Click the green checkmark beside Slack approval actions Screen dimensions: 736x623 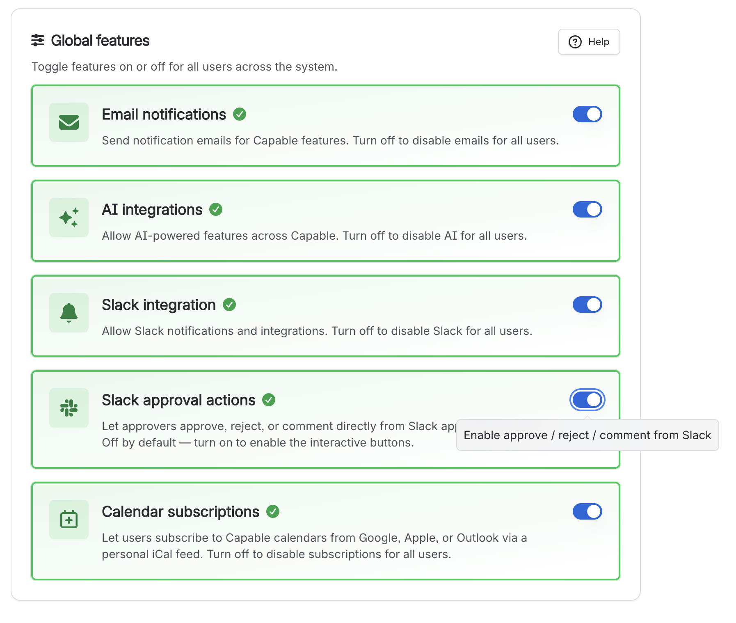(x=269, y=400)
